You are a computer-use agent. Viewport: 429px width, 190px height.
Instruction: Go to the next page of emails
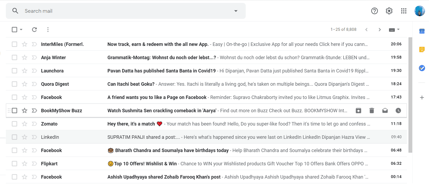(380, 29)
